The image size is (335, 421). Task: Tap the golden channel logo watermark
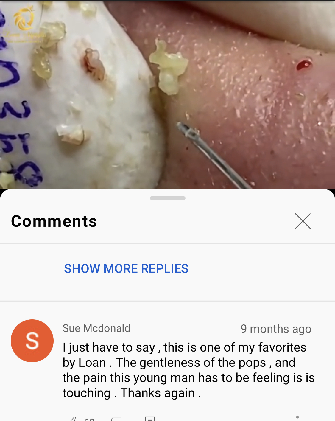24,18
